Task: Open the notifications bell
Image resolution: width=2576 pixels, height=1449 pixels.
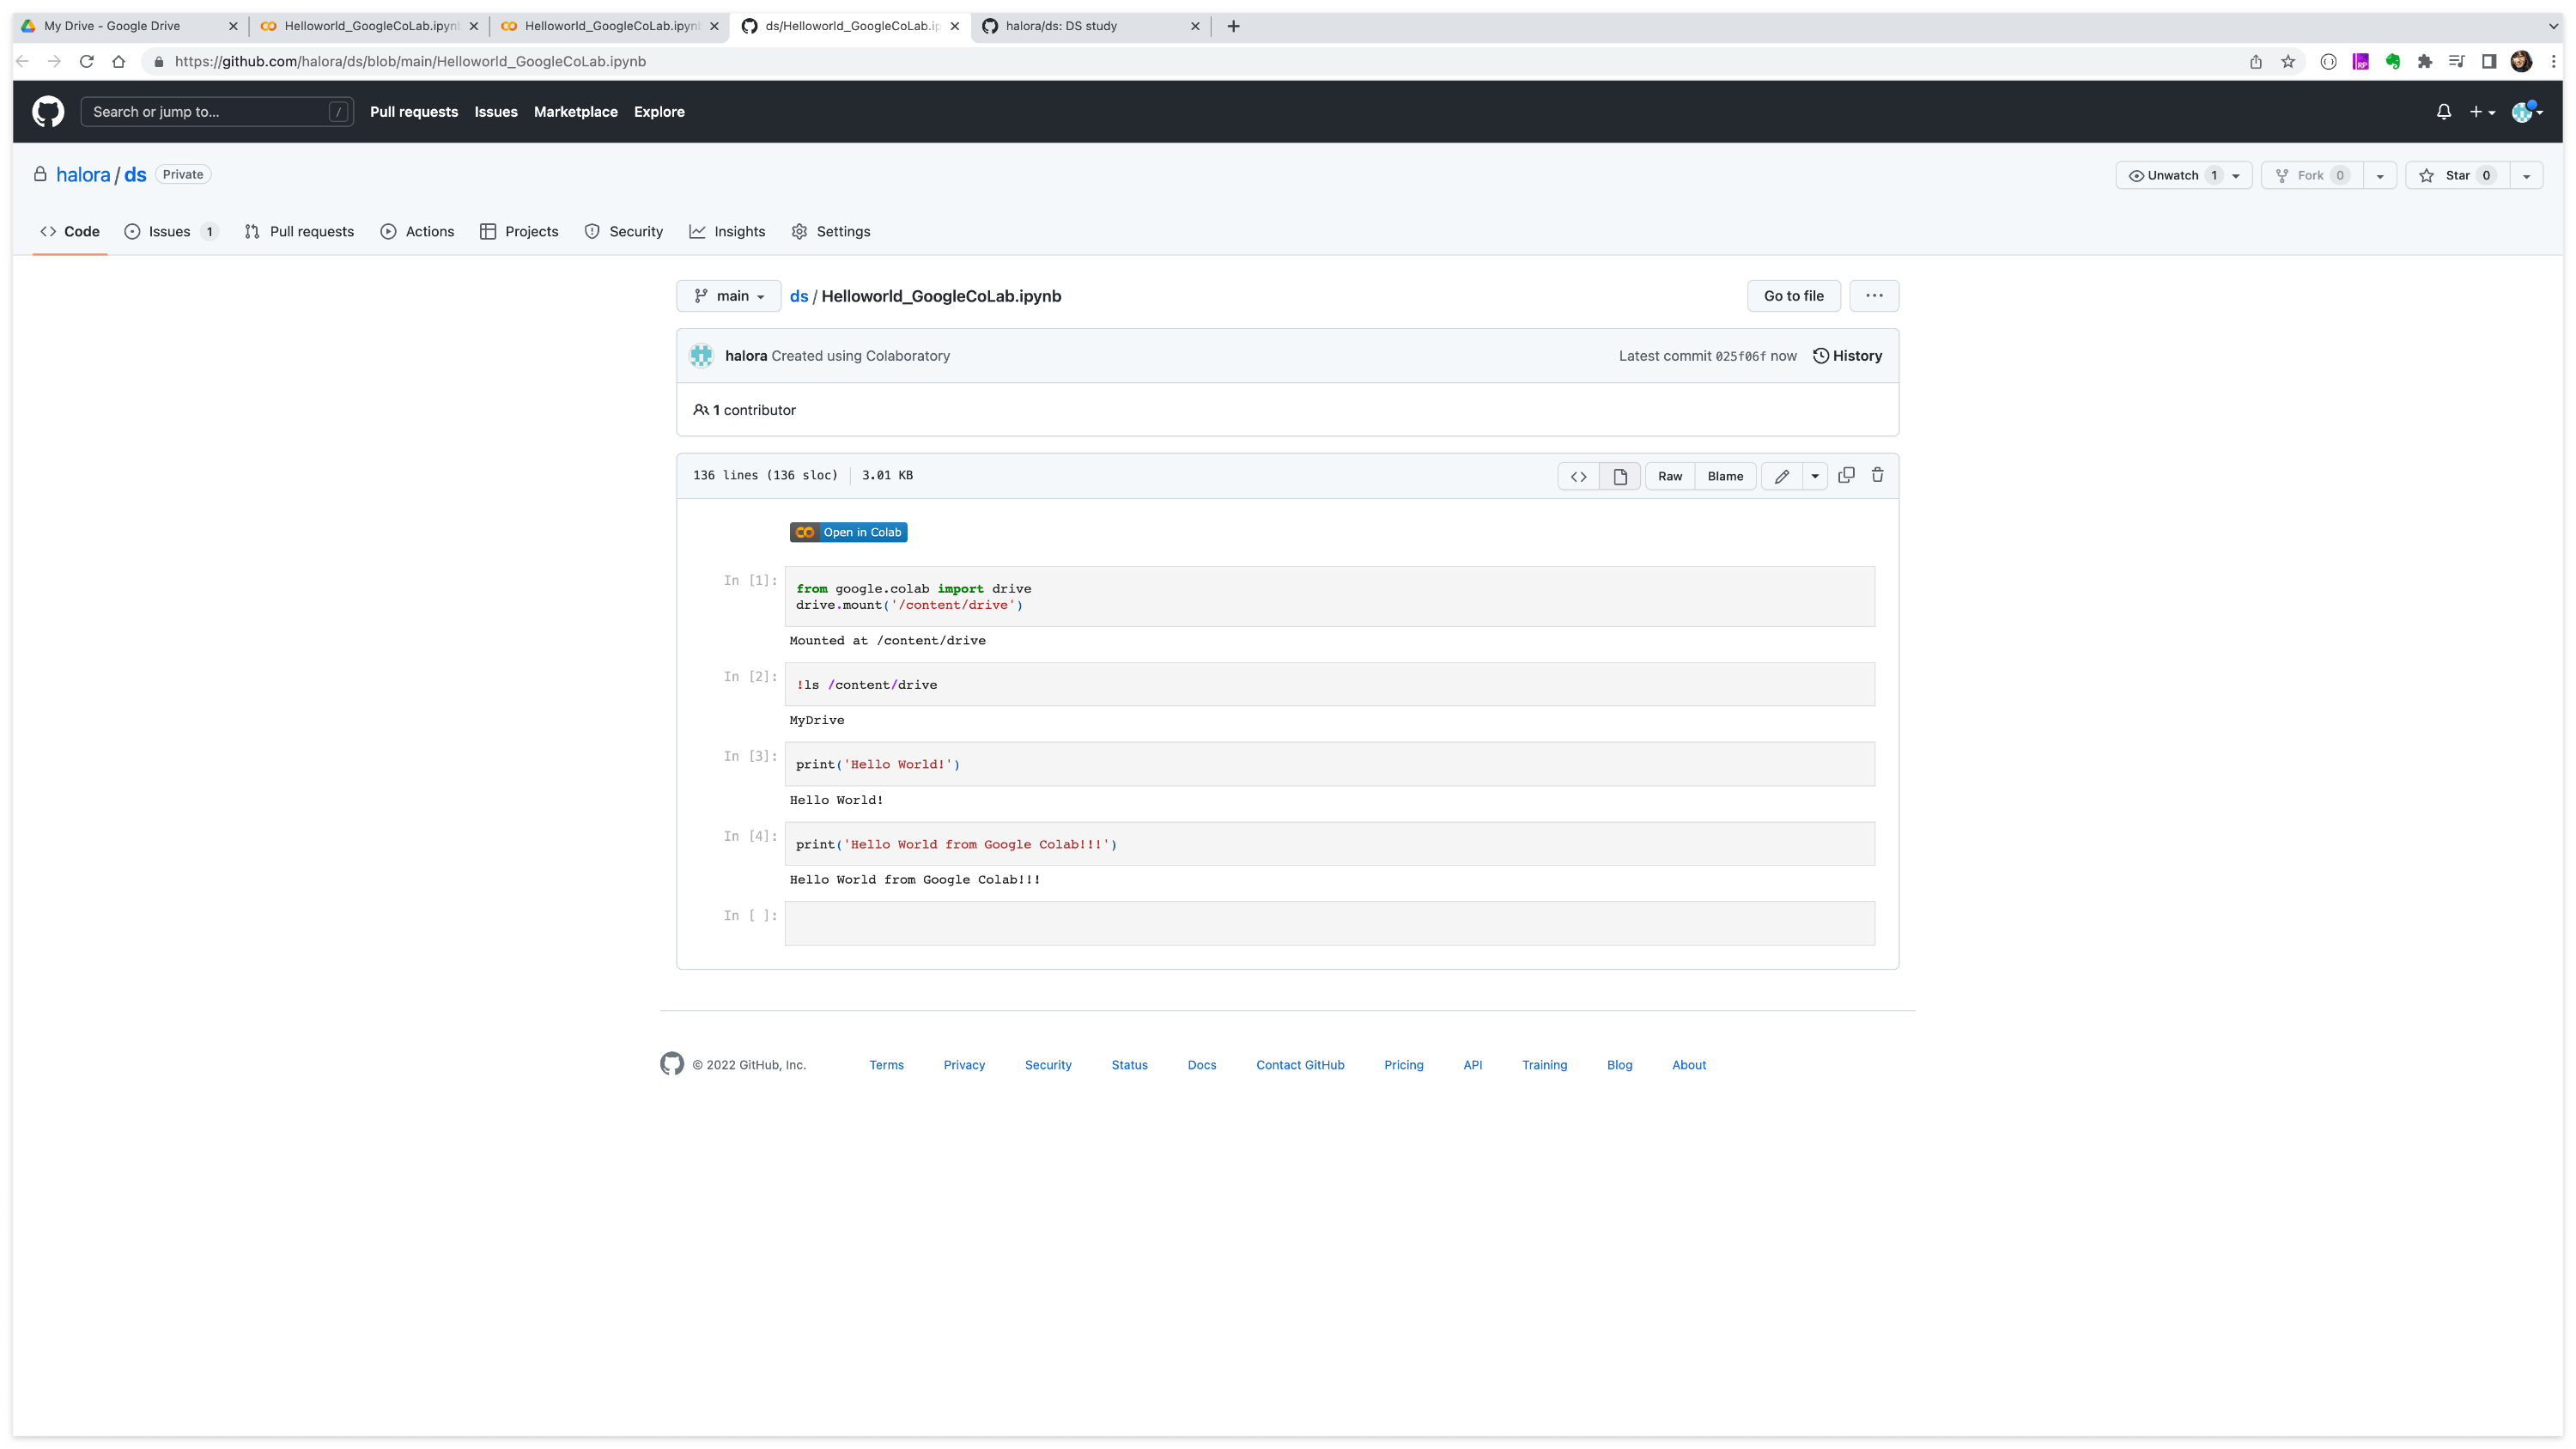Action: 2443,112
